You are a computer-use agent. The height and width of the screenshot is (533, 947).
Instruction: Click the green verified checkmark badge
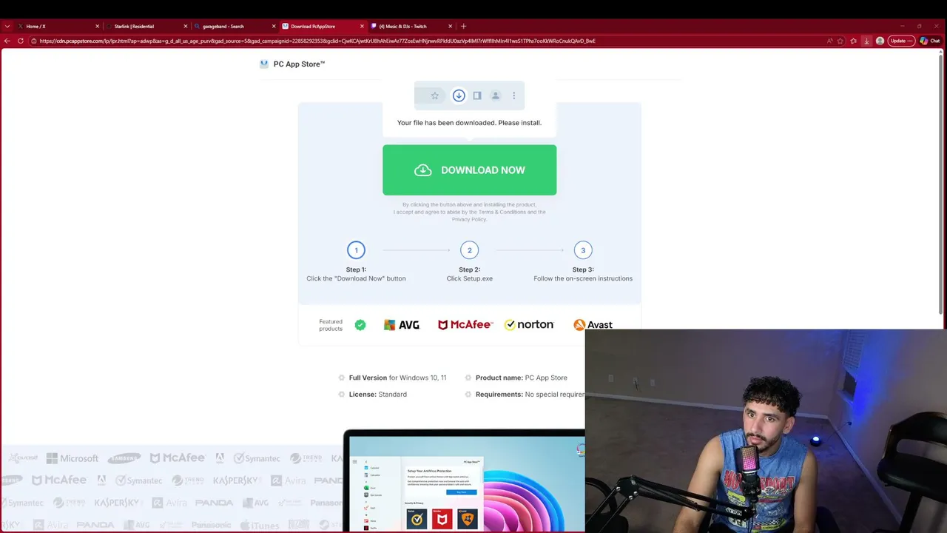click(360, 325)
